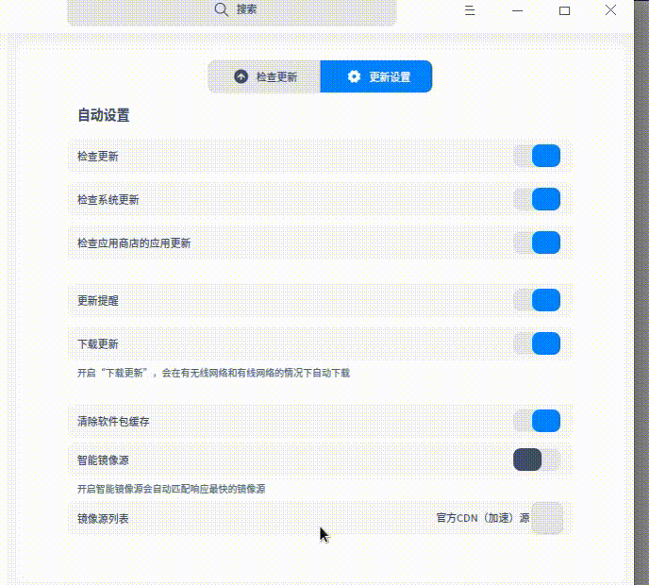Enable the 智能镜像源 switch
The width and height of the screenshot is (649, 585).
tap(537, 460)
